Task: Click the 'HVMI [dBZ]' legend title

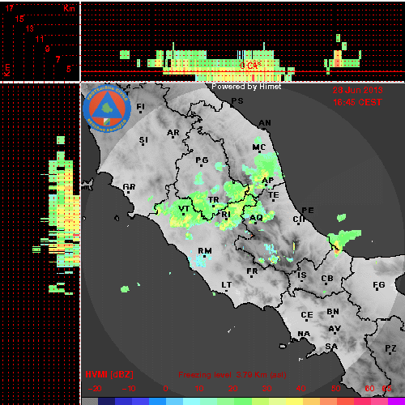Action: click(109, 374)
